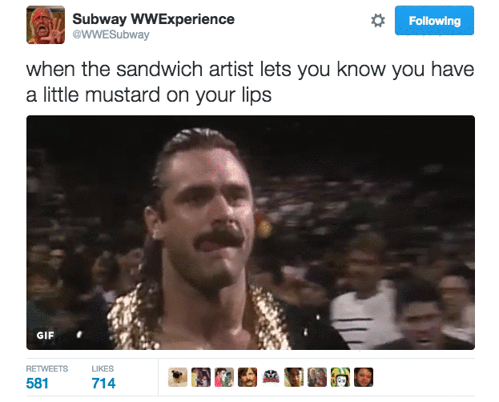Screen dimensions: 499x402
Task: Open the liker avatar right after the badger logo
Action: pos(294,377)
